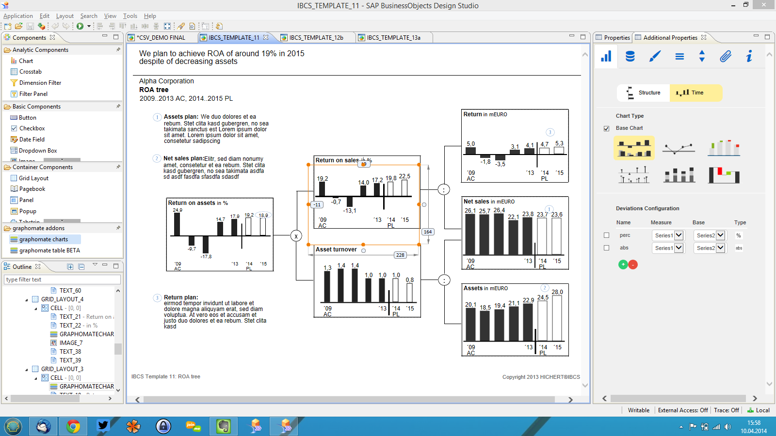Select the line chart type thumbnail
This screenshot has height=436, width=776.
[679, 148]
